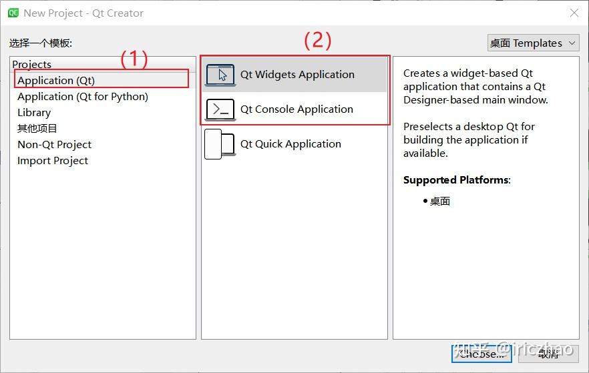
Task: Select 其他项目 category
Action: tap(37, 129)
